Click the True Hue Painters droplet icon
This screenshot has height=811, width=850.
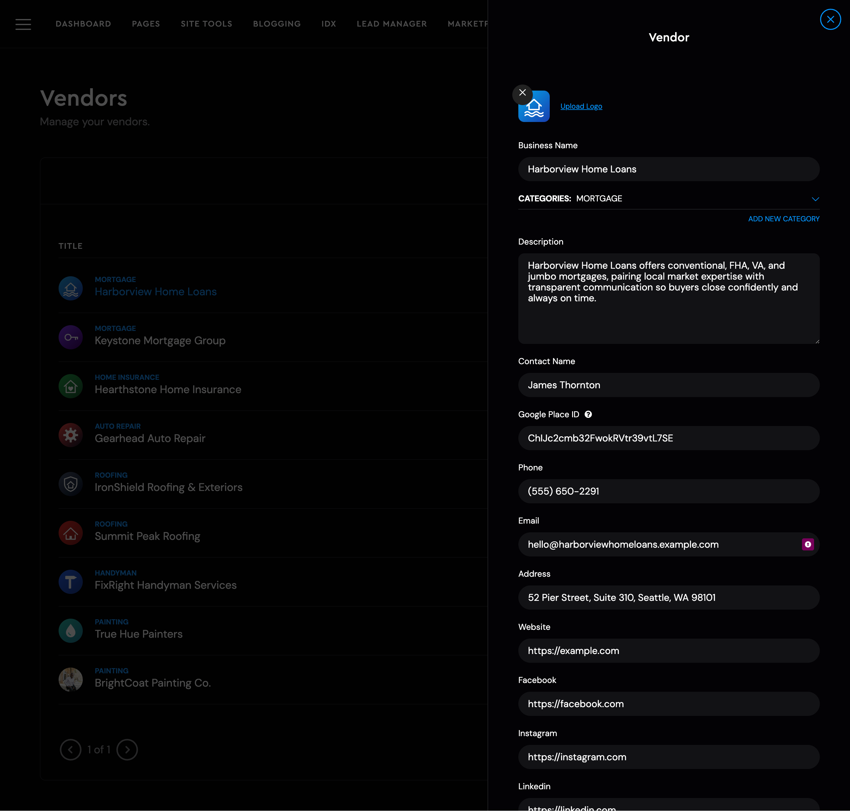(70, 630)
